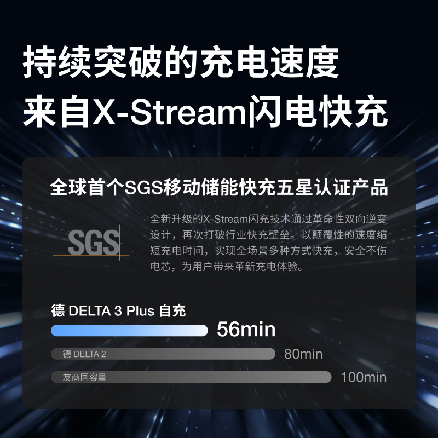Click the 80min time label

point(303,354)
